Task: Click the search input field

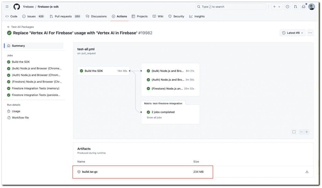Action: [x=230, y=7]
